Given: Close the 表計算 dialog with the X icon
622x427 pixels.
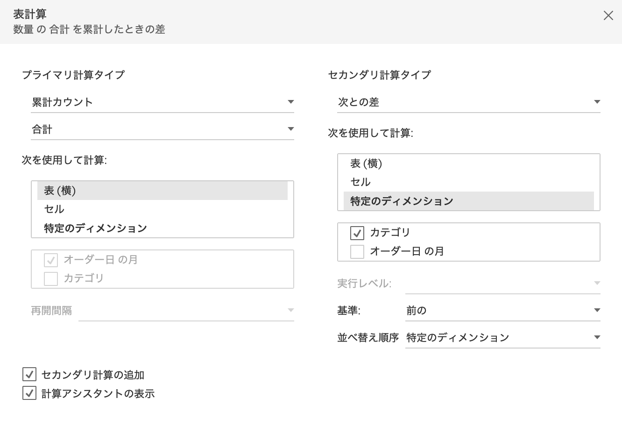Looking at the screenshot, I should tap(608, 16).
